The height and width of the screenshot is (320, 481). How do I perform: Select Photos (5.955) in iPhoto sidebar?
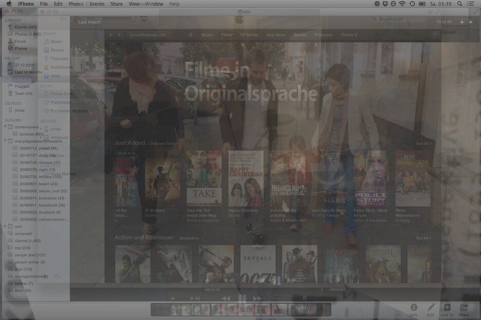(x=28, y=34)
